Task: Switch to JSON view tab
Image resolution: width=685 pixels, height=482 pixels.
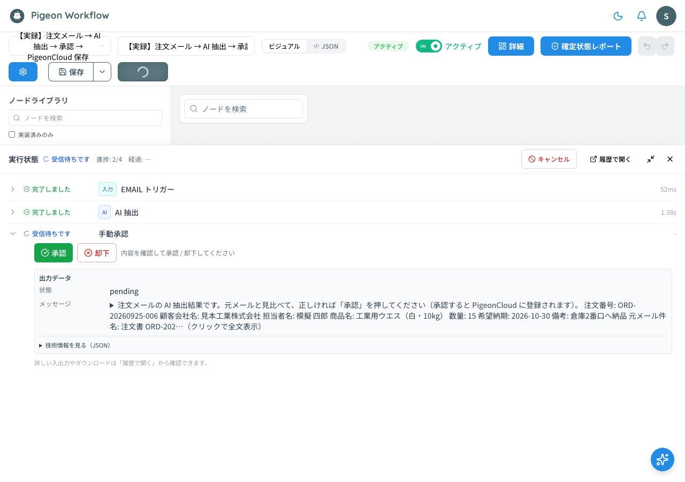Action: pyautogui.click(x=326, y=46)
